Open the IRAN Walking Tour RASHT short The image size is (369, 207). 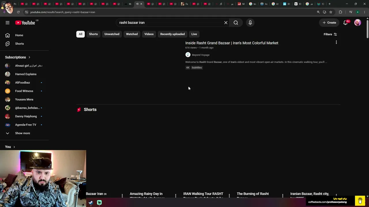pos(203,195)
